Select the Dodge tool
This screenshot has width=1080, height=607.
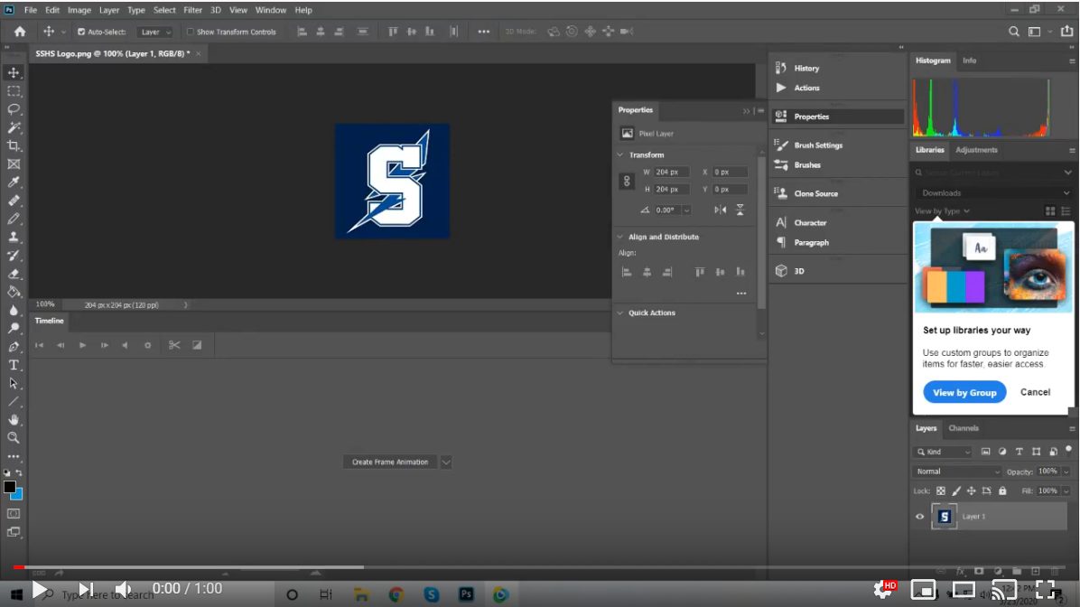click(x=13, y=328)
